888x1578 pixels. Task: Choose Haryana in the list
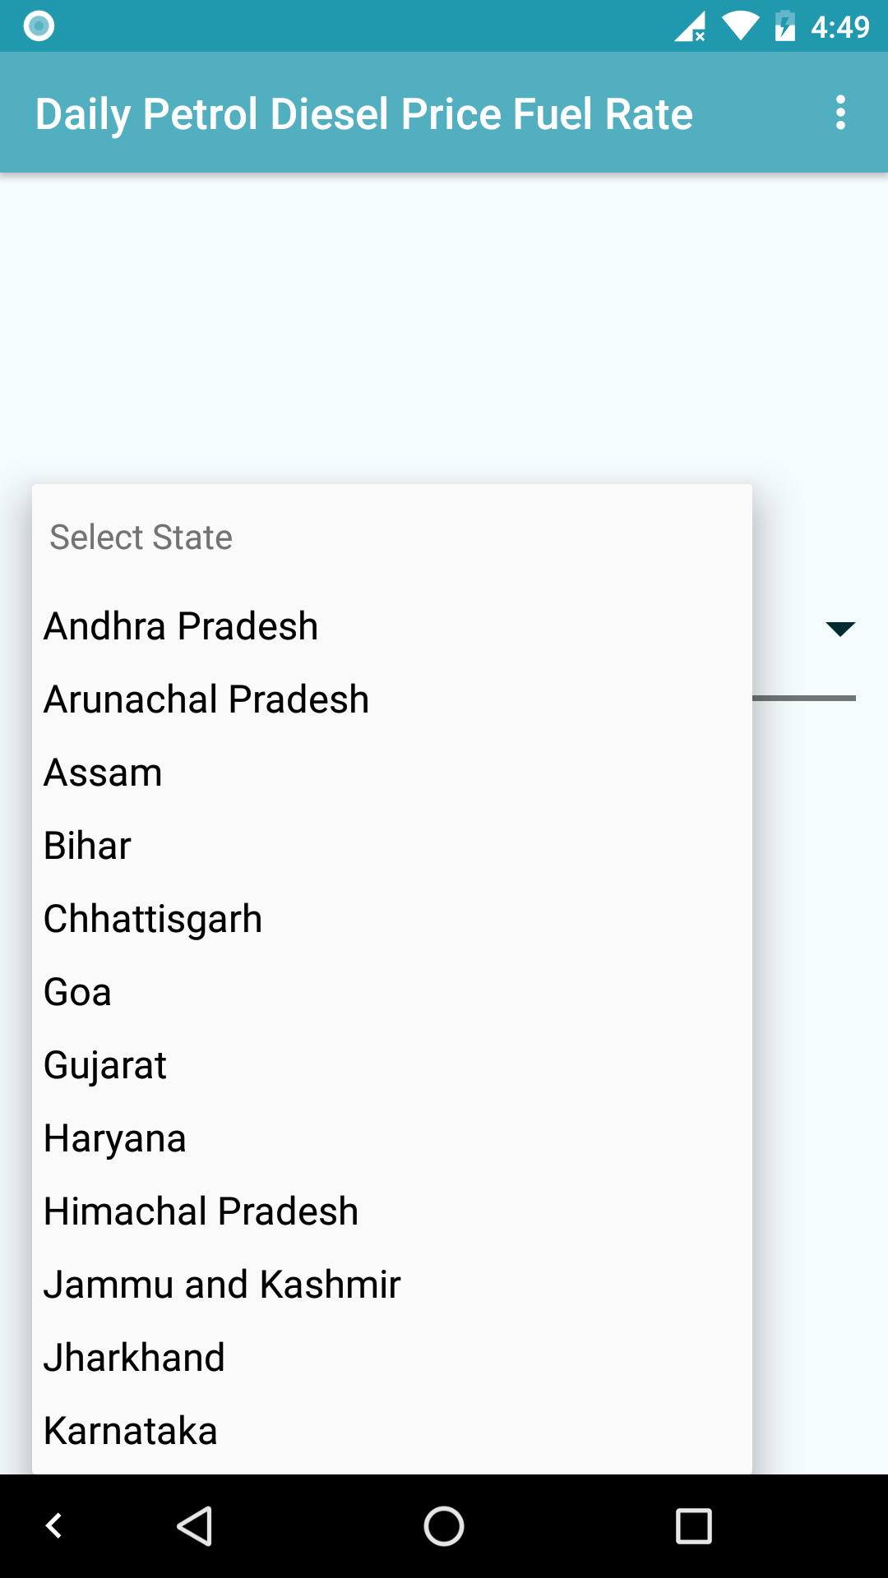115,1138
